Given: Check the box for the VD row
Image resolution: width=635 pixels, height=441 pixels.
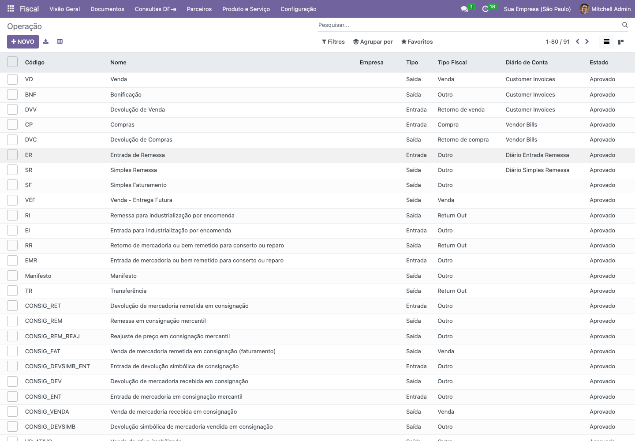Looking at the screenshot, I should click(12, 79).
